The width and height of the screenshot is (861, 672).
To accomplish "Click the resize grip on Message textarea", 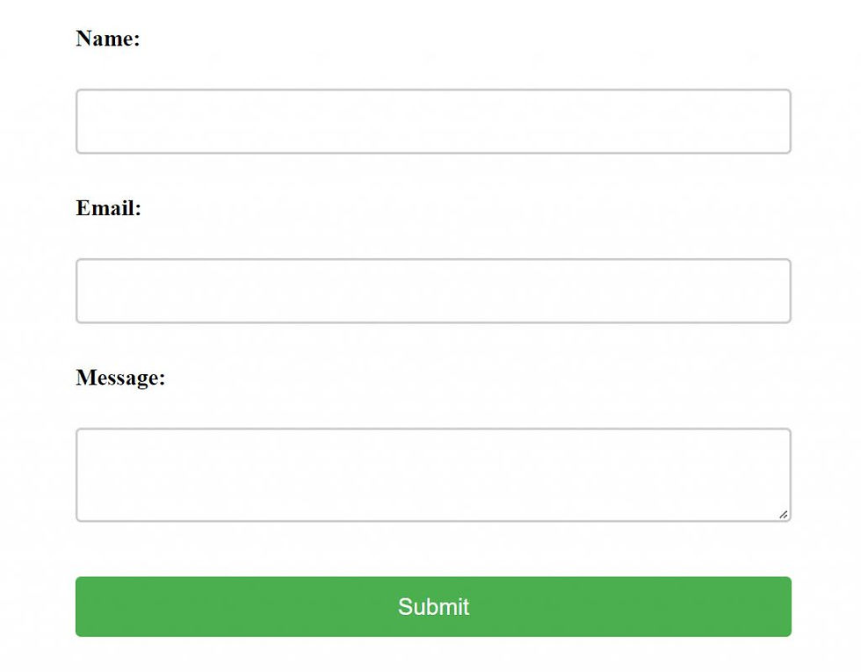I will 783,514.
